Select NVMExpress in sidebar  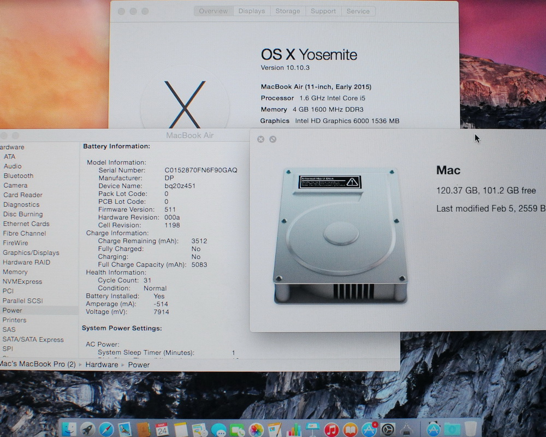click(22, 281)
